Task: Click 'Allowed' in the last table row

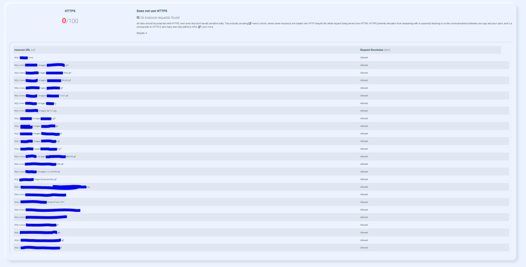Action: (x=363, y=248)
